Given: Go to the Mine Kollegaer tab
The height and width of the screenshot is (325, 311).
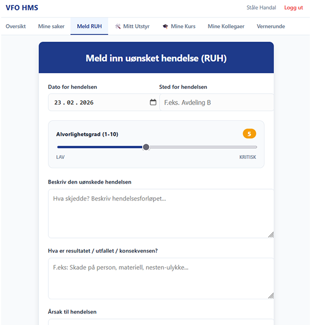Looking at the screenshot, I should (226, 26).
